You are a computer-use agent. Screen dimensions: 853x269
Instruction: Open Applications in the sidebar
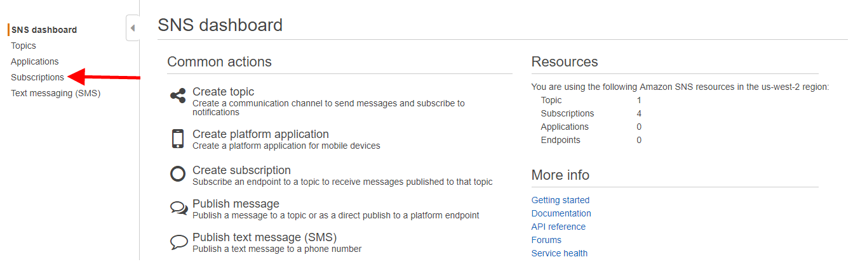pos(35,61)
